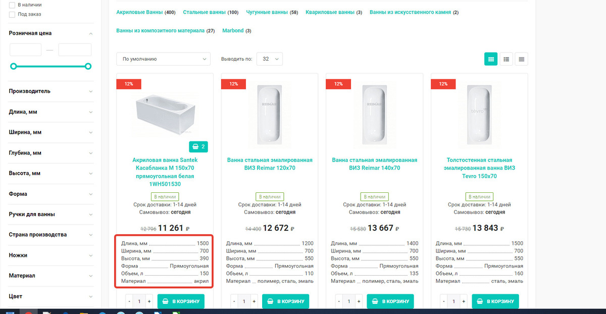The width and height of the screenshot is (606, 314).
Task: Click the minimum price input field
Action: point(25,49)
